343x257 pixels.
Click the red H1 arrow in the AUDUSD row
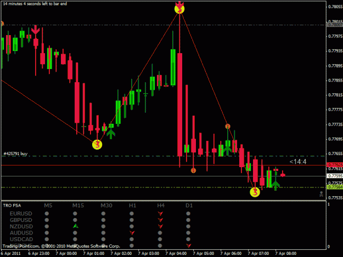132,233
